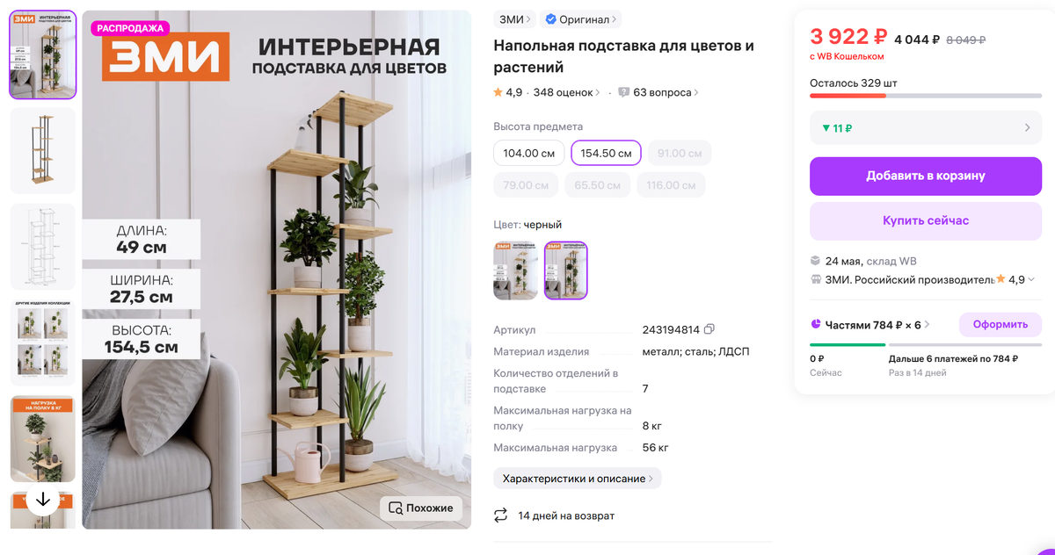Copy the article number 243194814
Viewport: 1055px width, 555px height.
click(709, 329)
